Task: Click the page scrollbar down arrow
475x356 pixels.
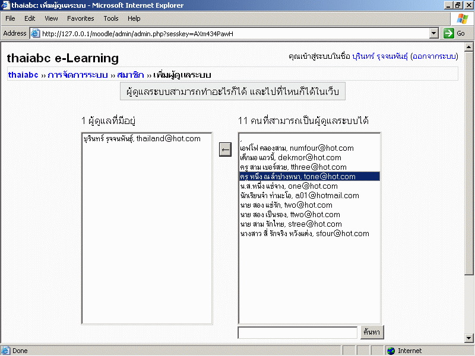Action: click(x=470, y=338)
